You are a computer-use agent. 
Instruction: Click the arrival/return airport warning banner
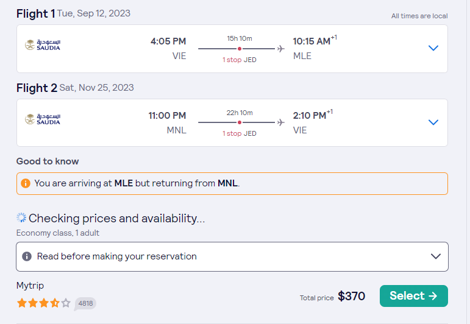232,183
